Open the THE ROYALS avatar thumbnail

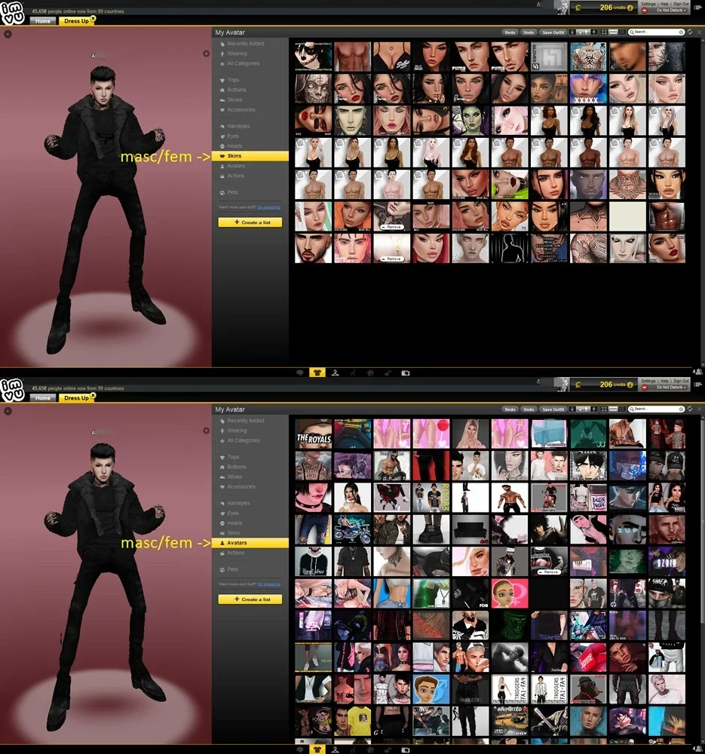tap(313, 434)
